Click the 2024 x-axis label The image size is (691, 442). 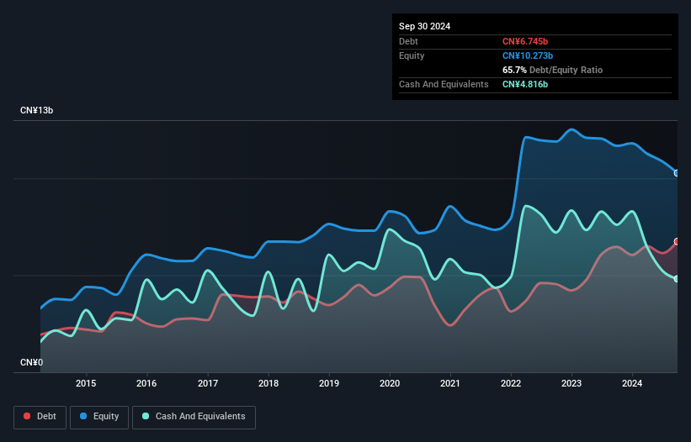tap(632, 383)
